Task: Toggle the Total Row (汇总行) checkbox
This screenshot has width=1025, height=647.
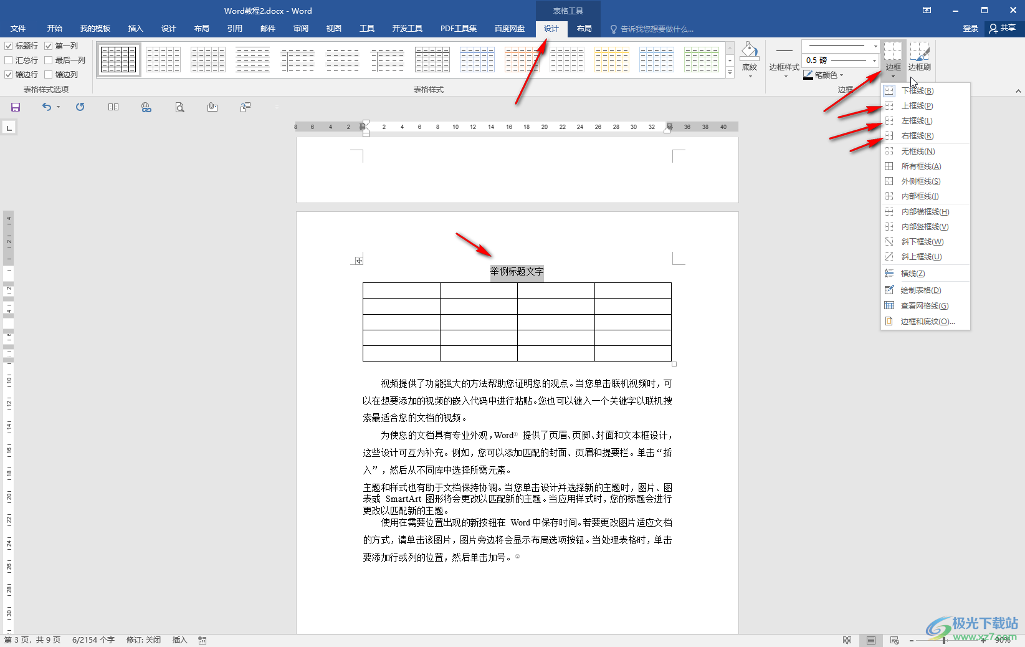Action: (9, 60)
